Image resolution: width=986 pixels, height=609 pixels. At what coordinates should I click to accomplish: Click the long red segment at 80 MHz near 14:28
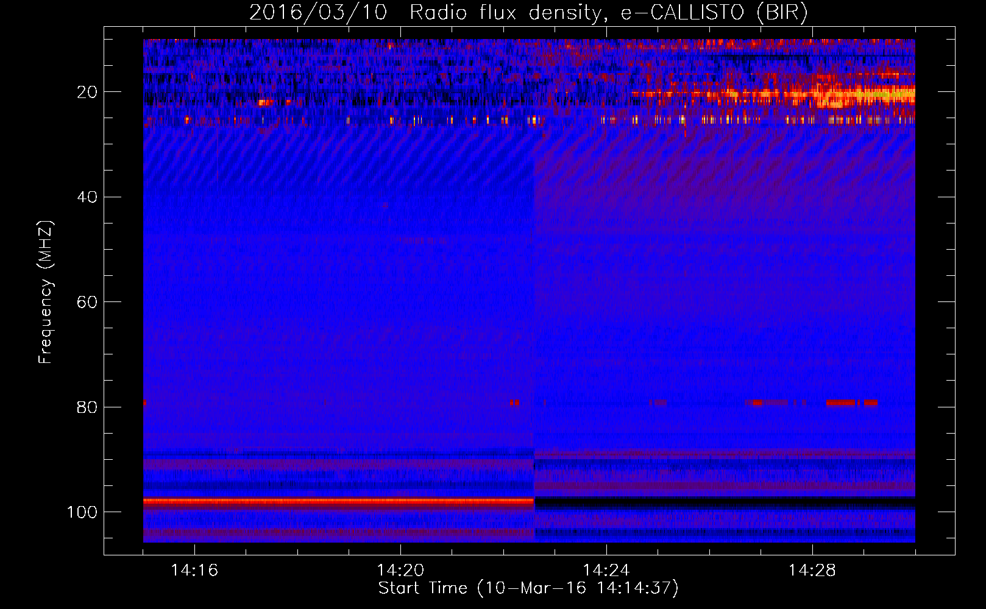point(842,403)
